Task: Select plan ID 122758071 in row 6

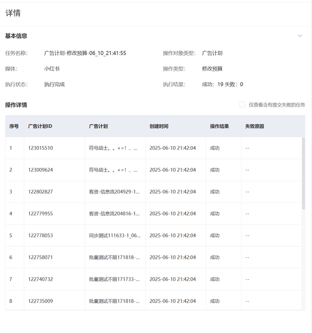Action: point(40,257)
